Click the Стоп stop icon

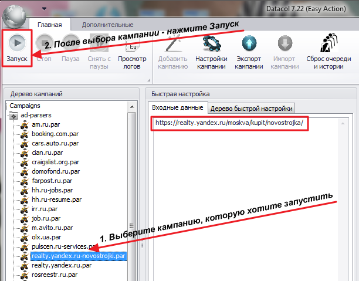pyautogui.click(x=44, y=43)
